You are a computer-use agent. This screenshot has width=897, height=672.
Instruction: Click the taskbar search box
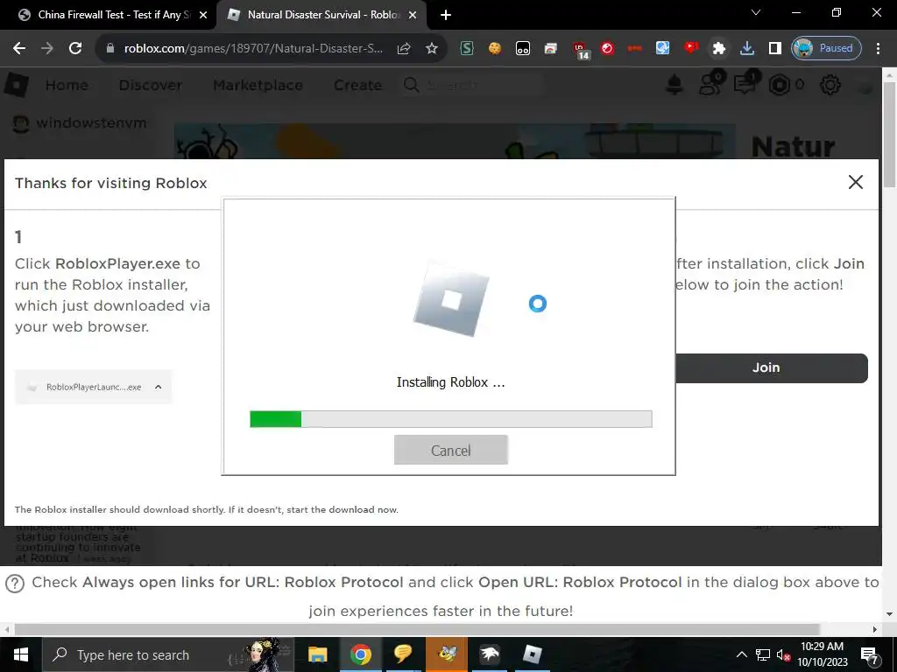[169, 654]
